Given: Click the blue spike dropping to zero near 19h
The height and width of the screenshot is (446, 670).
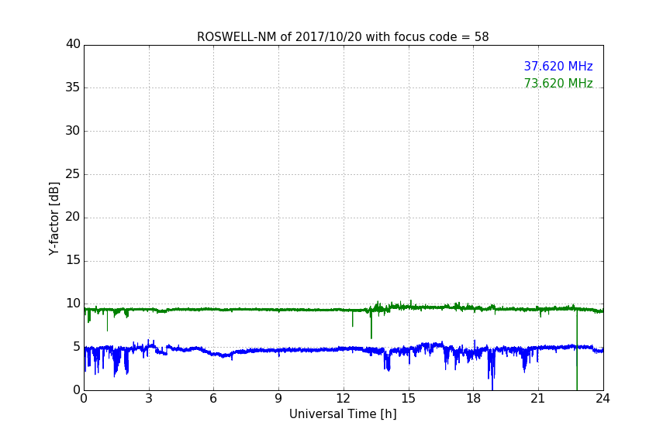Looking at the screenshot, I should (x=492, y=372).
